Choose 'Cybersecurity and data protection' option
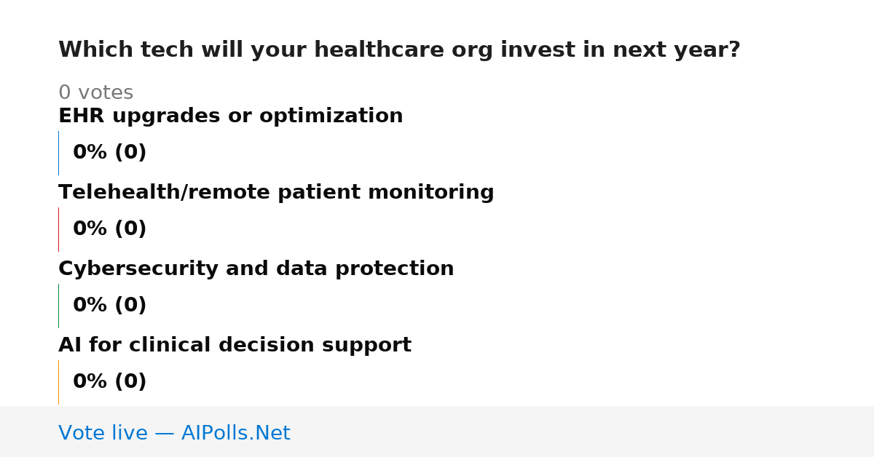 256,269
